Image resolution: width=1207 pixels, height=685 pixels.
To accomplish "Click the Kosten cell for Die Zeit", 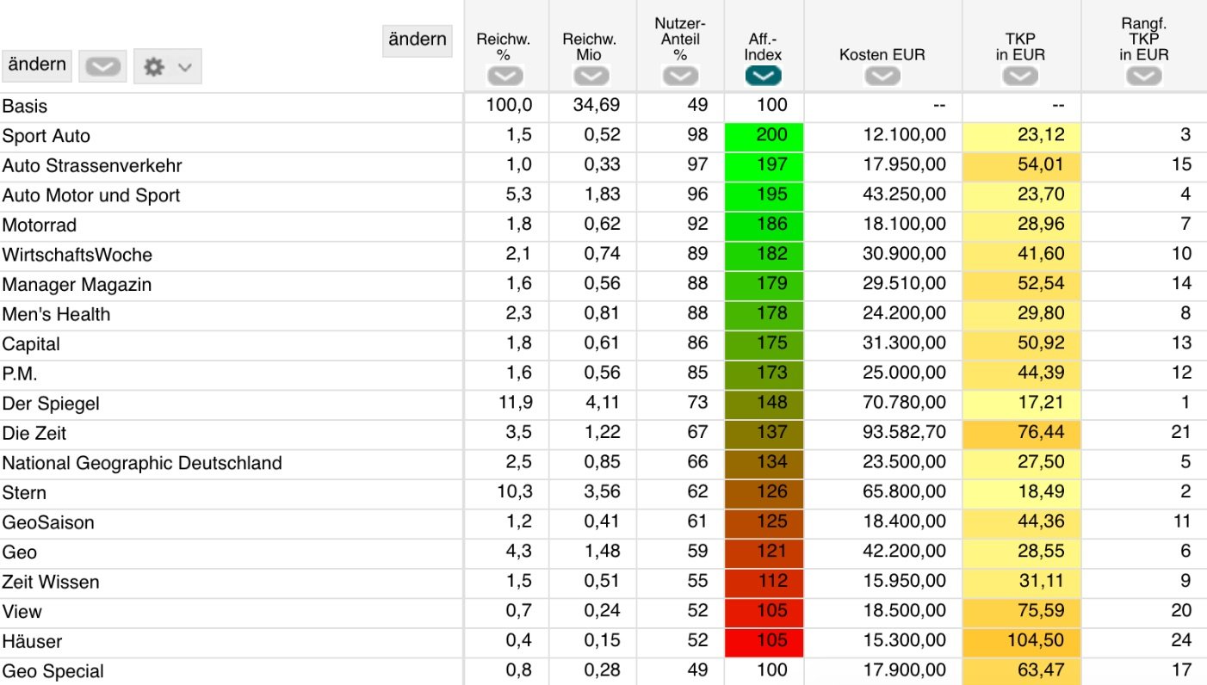I will (x=882, y=433).
